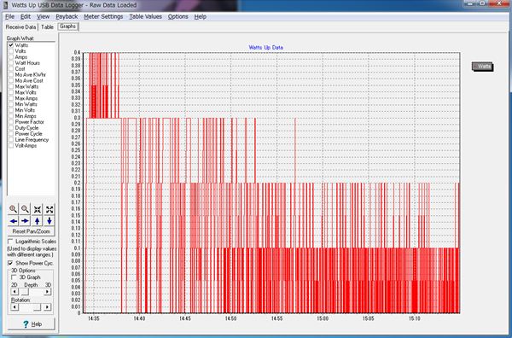Viewport: 512px width, 338px height.
Task: Pan graph up with blue arrow
Action: click(38, 221)
